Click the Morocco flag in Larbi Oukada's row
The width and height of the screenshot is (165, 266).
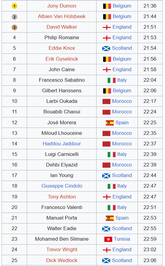click(106, 101)
